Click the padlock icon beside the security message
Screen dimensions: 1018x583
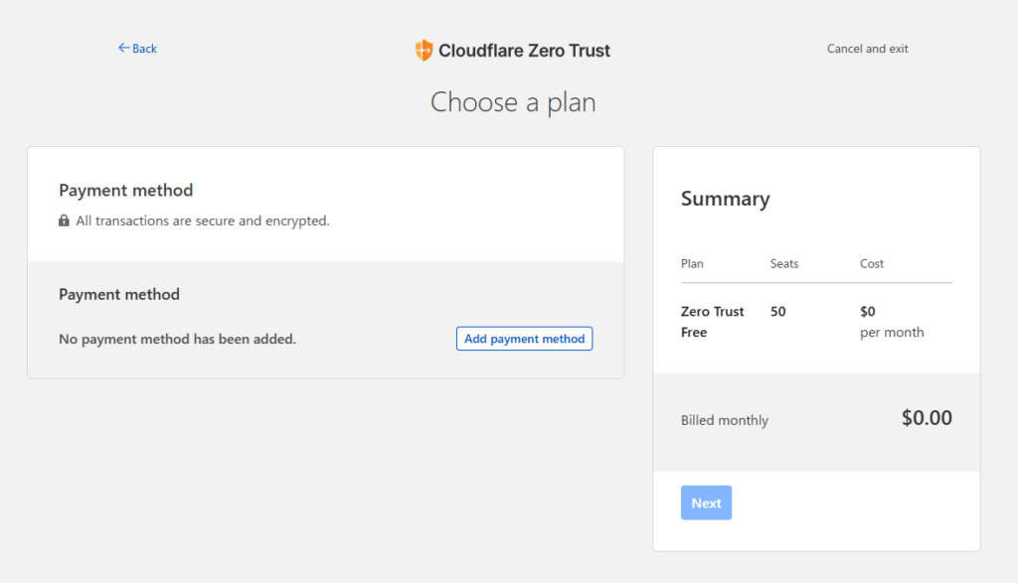click(62, 220)
